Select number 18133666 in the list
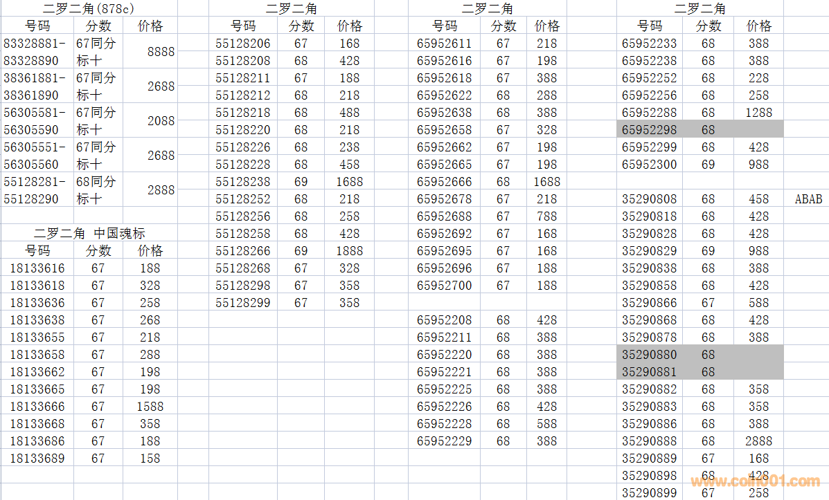829x500 pixels. [x=37, y=407]
